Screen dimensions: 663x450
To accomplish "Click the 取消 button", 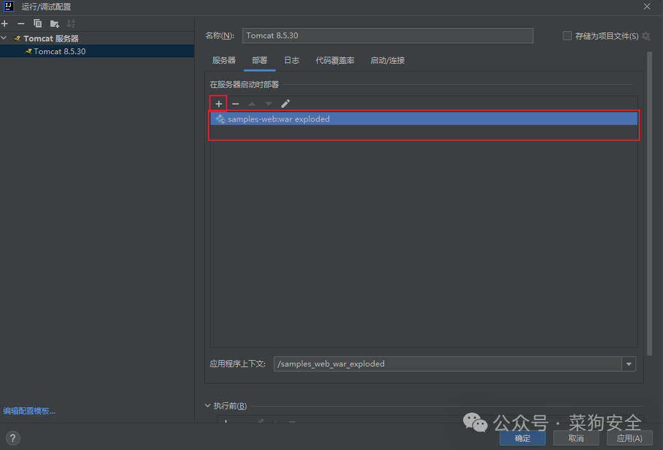I will [576, 438].
